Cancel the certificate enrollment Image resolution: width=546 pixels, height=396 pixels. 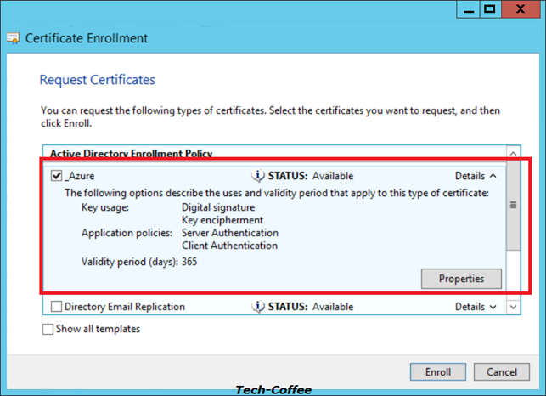502,372
